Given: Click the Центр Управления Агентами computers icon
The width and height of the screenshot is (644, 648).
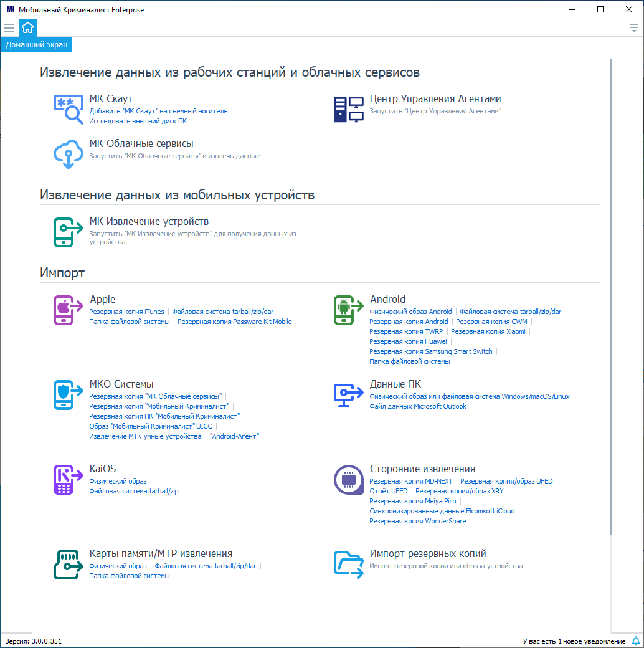Looking at the screenshot, I should click(349, 110).
